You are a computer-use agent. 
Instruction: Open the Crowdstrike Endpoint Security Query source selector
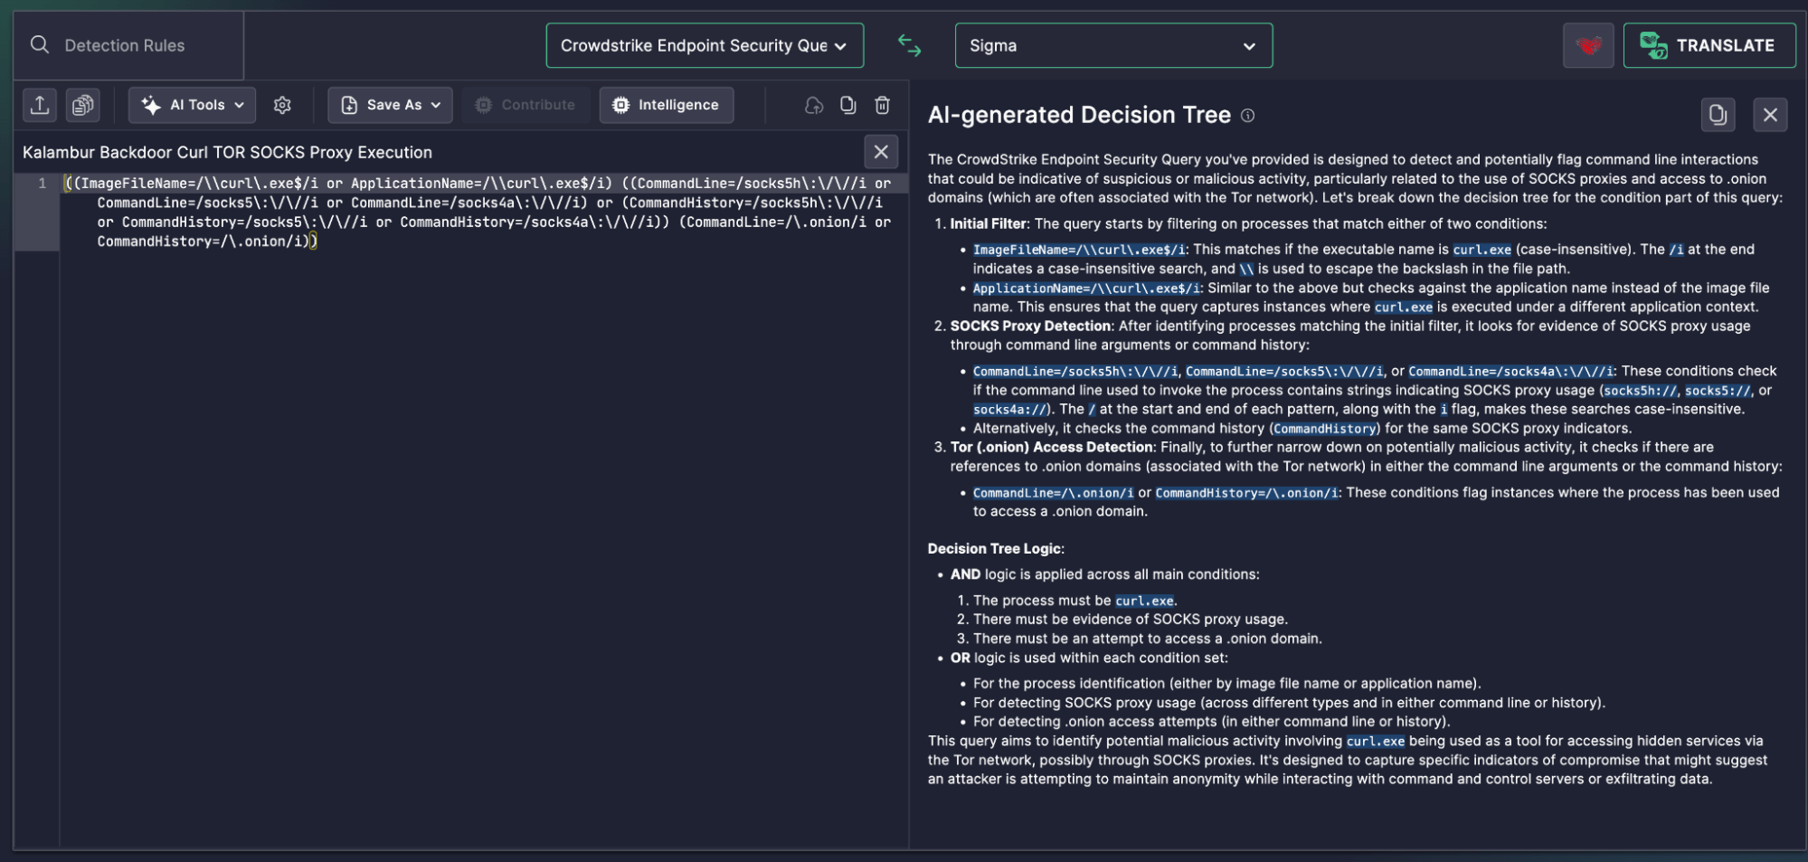click(x=705, y=45)
